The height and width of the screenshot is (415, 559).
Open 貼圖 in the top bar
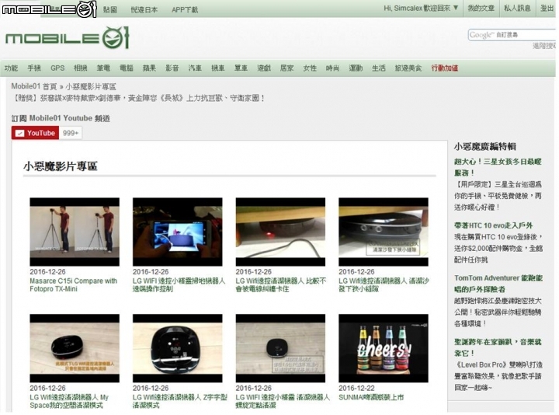coord(110,9)
